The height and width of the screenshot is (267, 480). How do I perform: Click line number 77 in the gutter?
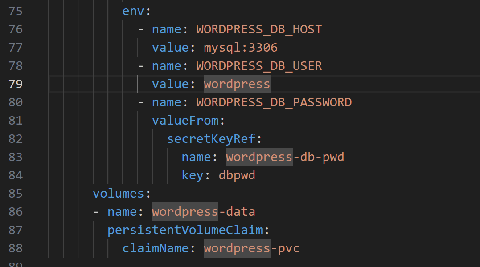pos(16,48)
